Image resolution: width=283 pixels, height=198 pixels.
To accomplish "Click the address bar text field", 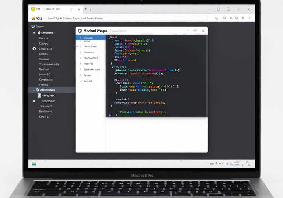I will pyautogui.click(x=126, y=18).
